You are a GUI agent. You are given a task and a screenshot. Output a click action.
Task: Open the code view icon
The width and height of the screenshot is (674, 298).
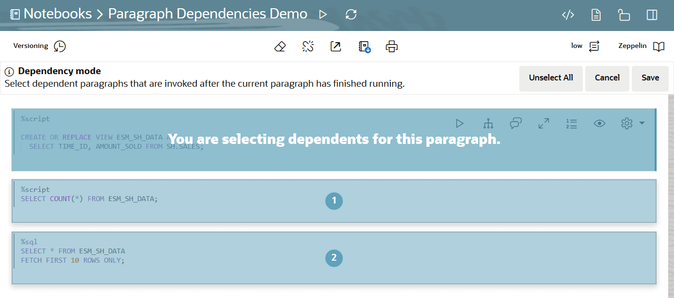(568, 15)
